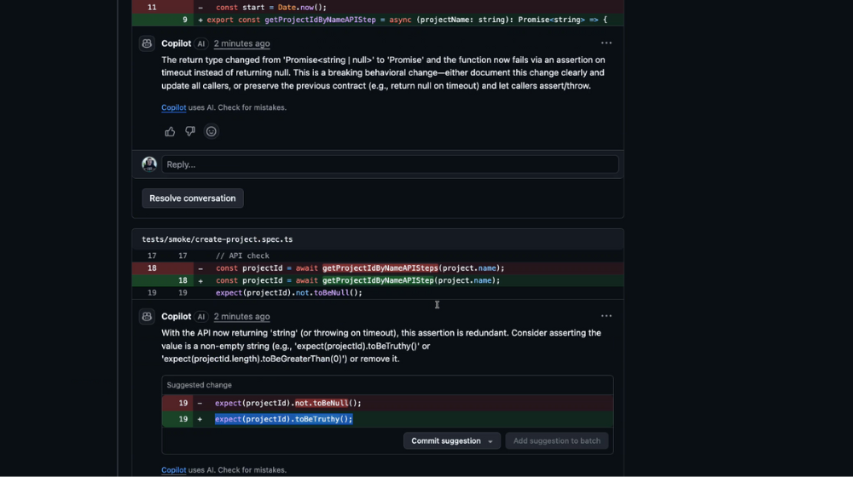The image size is (853, 477).
Task: Click 'Suggested change' header
Action: (199, 385)
